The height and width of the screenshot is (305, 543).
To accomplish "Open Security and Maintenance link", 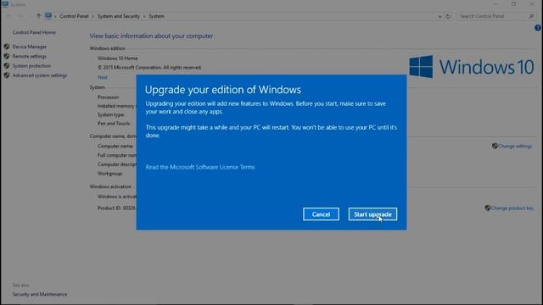I will click(40, 294).
